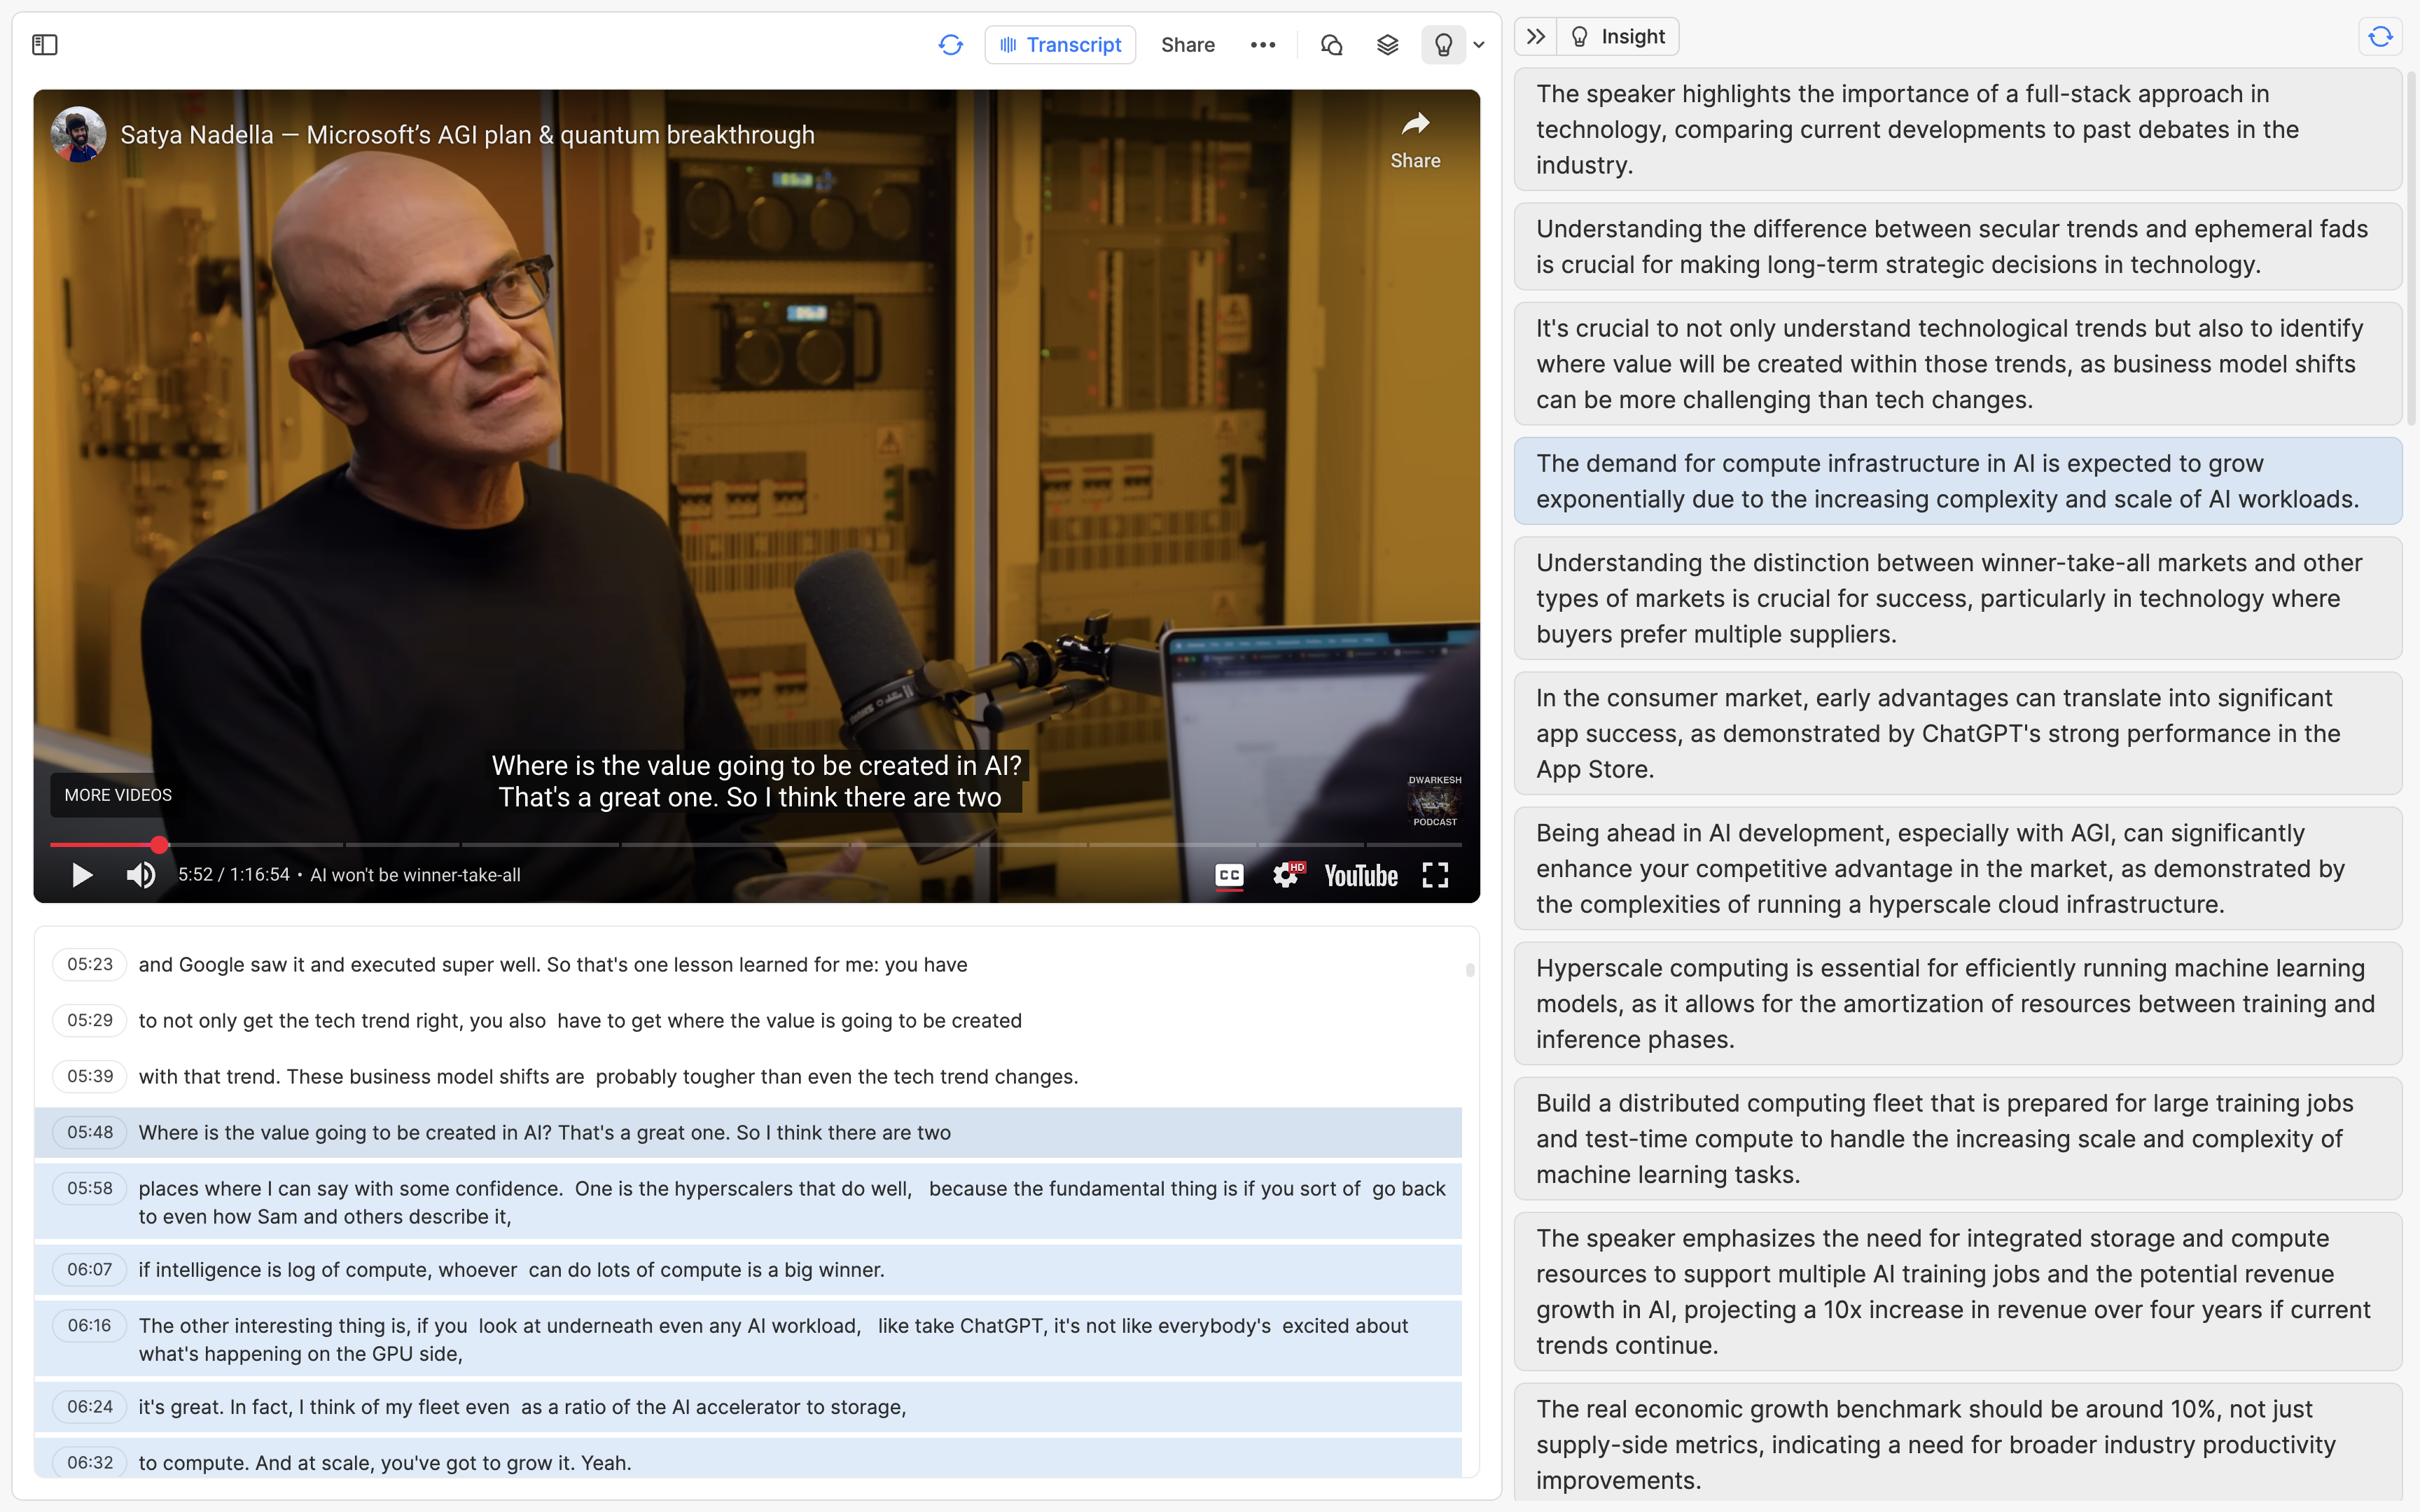Click the channel avatar in the video header
The width and height of the screenshot is (2420, 1512).
pyautogui.click(x=78, y=135)
